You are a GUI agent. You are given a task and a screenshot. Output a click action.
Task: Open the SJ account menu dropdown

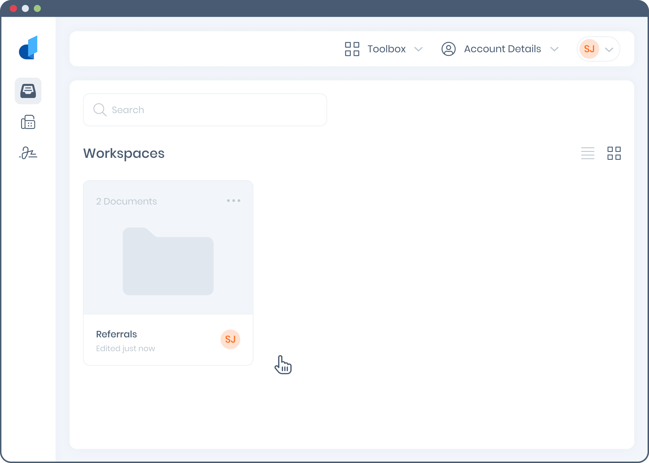pos(609,49)
